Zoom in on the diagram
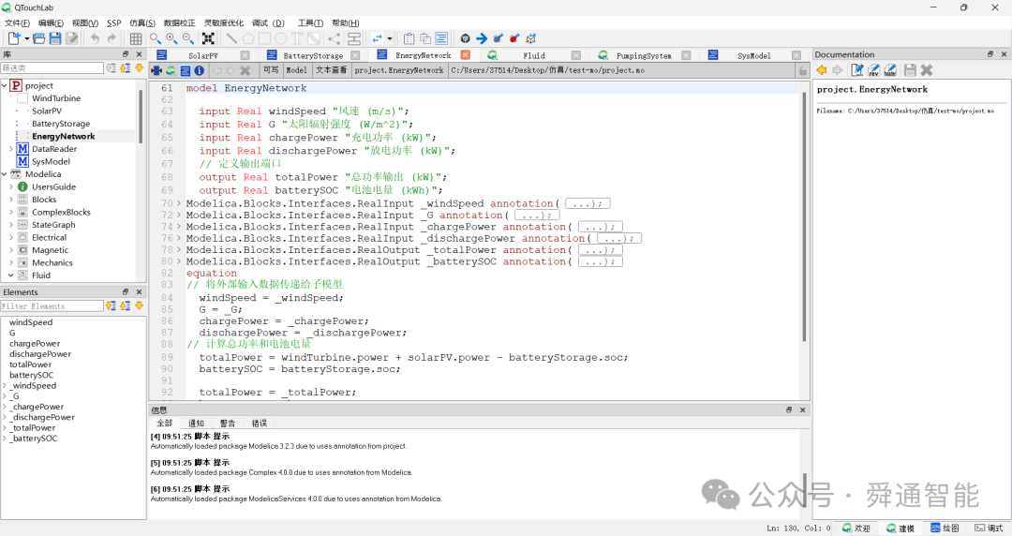1012x536 pixels. tap(171, 38)
